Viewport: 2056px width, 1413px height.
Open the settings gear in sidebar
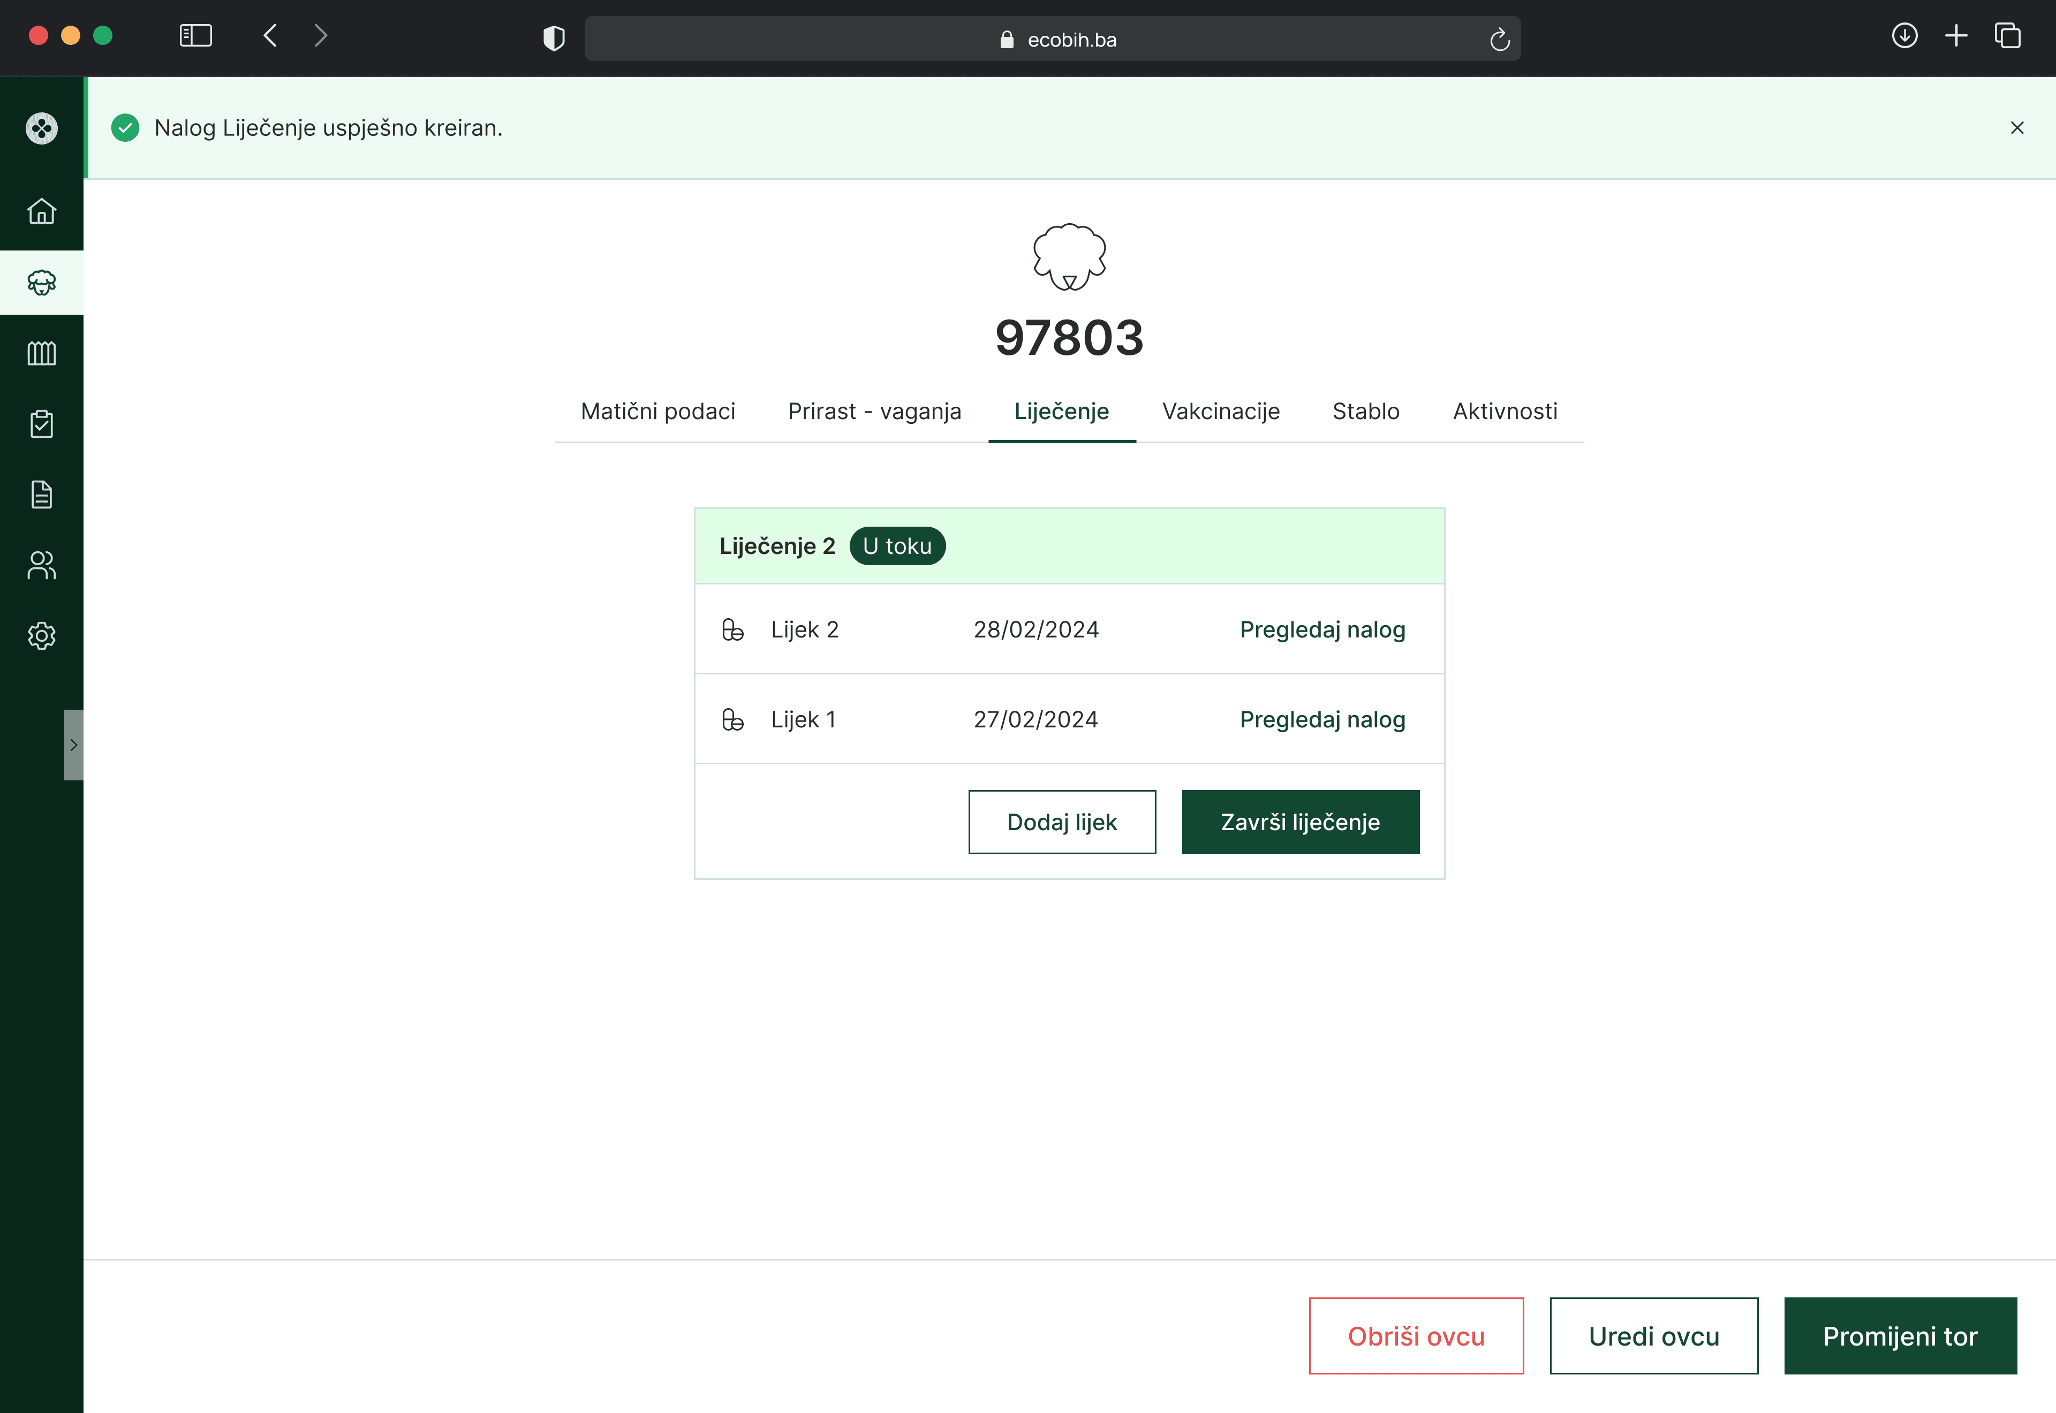[42, 636]
